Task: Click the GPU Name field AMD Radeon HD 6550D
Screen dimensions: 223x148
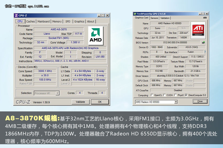Action: click(x=169, y=23)
